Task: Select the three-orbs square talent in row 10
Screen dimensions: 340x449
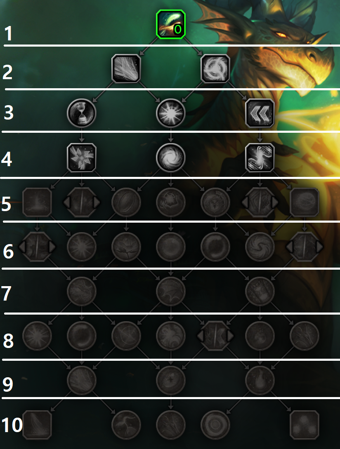Action: tap(305, 424)
